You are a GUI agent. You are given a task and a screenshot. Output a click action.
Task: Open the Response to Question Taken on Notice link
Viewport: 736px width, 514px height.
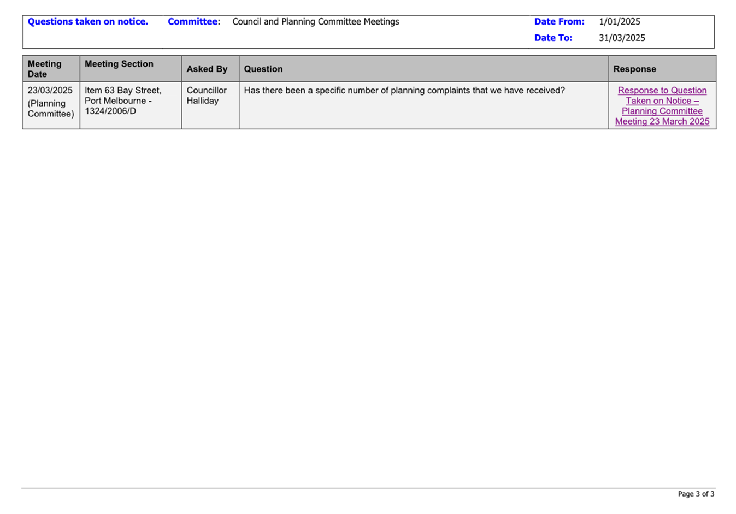pyautogui.click(x=662, y=106)
